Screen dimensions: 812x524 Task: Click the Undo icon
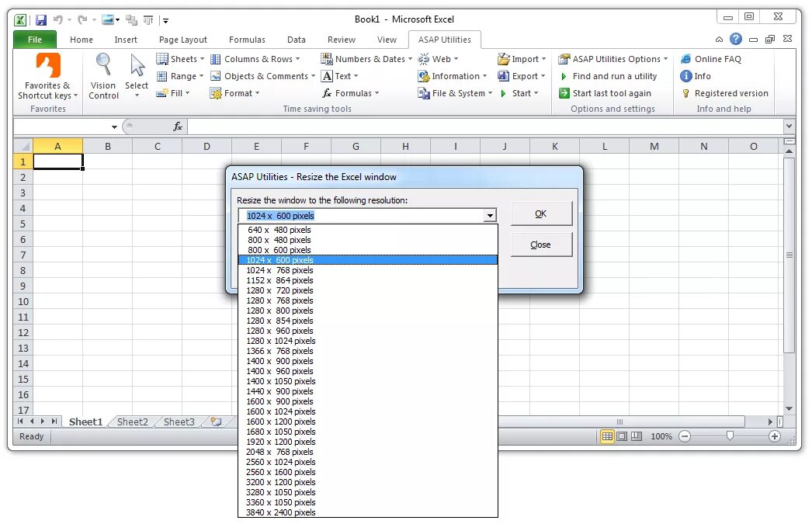click(57, 20)
